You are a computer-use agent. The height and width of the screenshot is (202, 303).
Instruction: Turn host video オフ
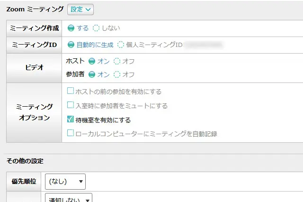117,61
